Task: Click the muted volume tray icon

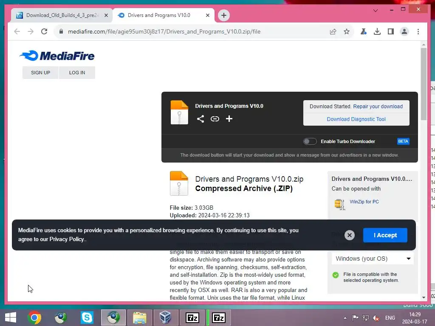Action: coord(376,318)
